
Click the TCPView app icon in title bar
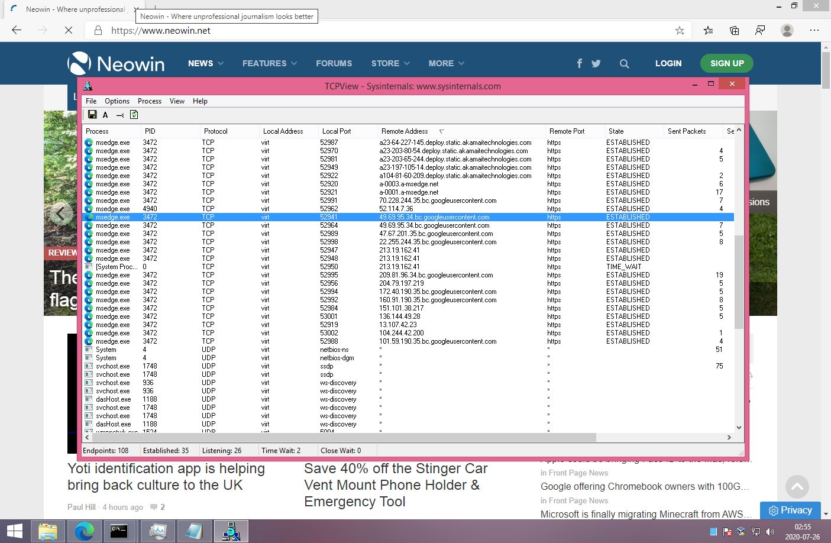click(x=88, y=86)
